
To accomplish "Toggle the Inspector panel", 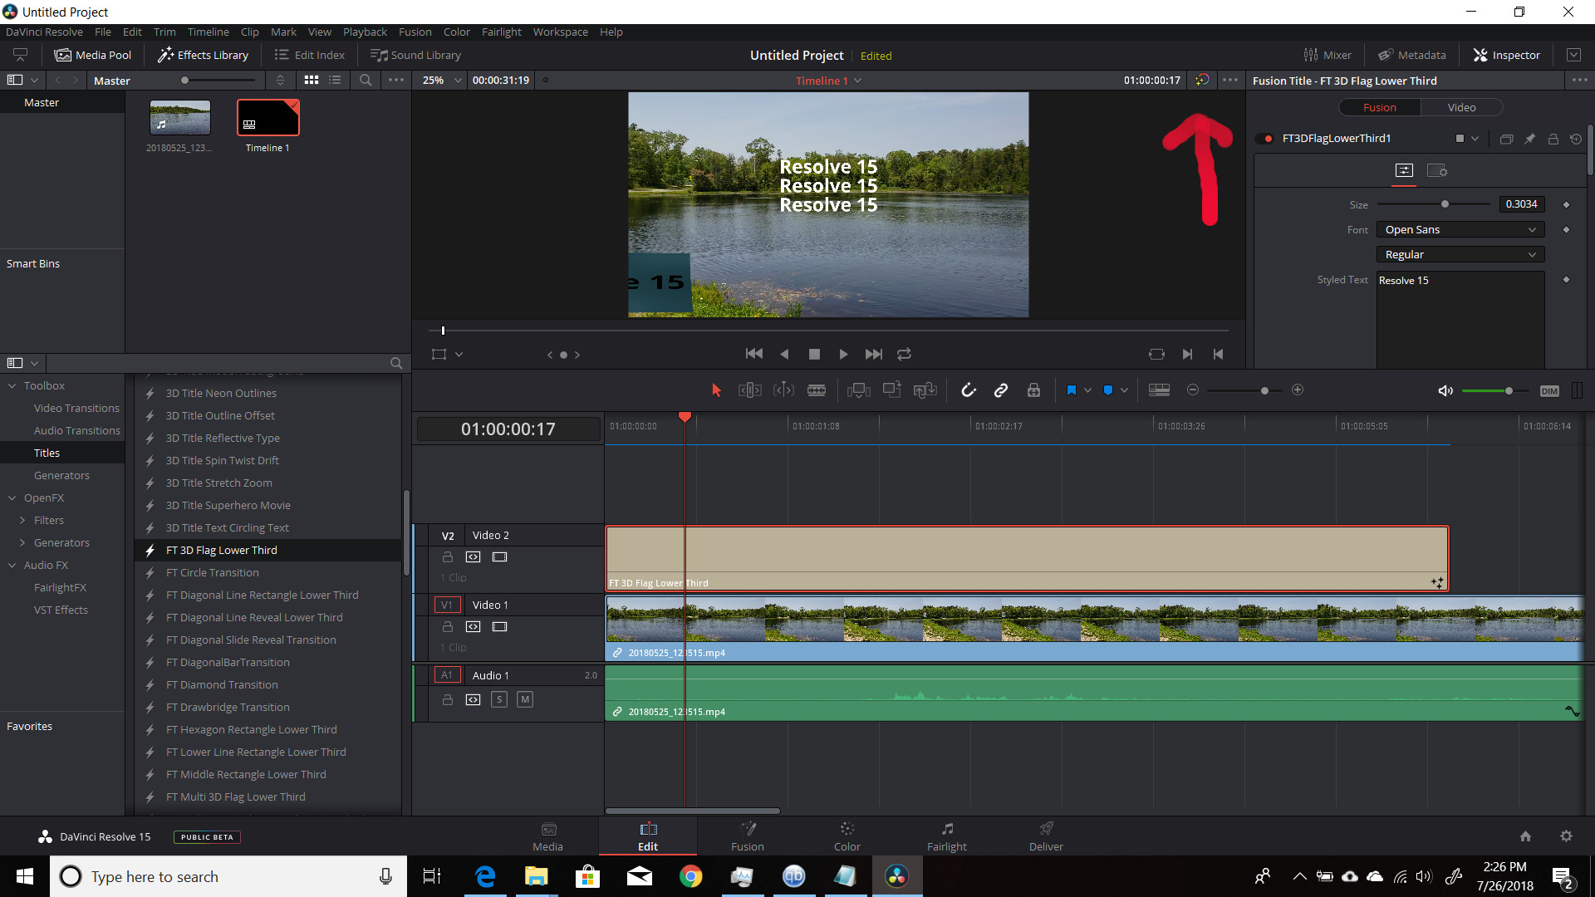I will coord(1507,55).
